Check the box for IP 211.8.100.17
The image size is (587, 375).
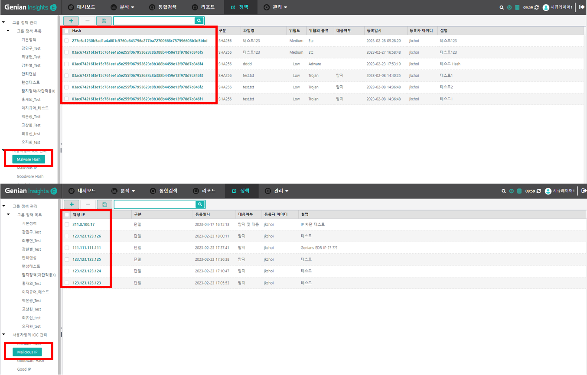(x=67, y=224)
